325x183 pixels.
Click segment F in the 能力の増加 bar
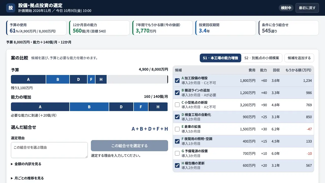coord(141,107)
